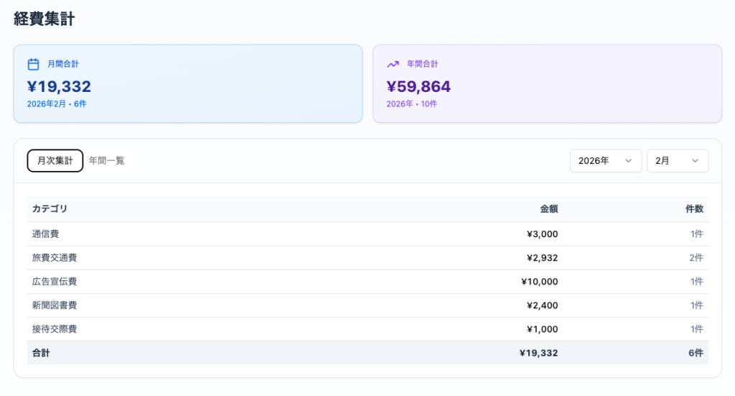Open the 2月 month dropdown
This screenshot has height=396, width=735.
coord(677,161)
